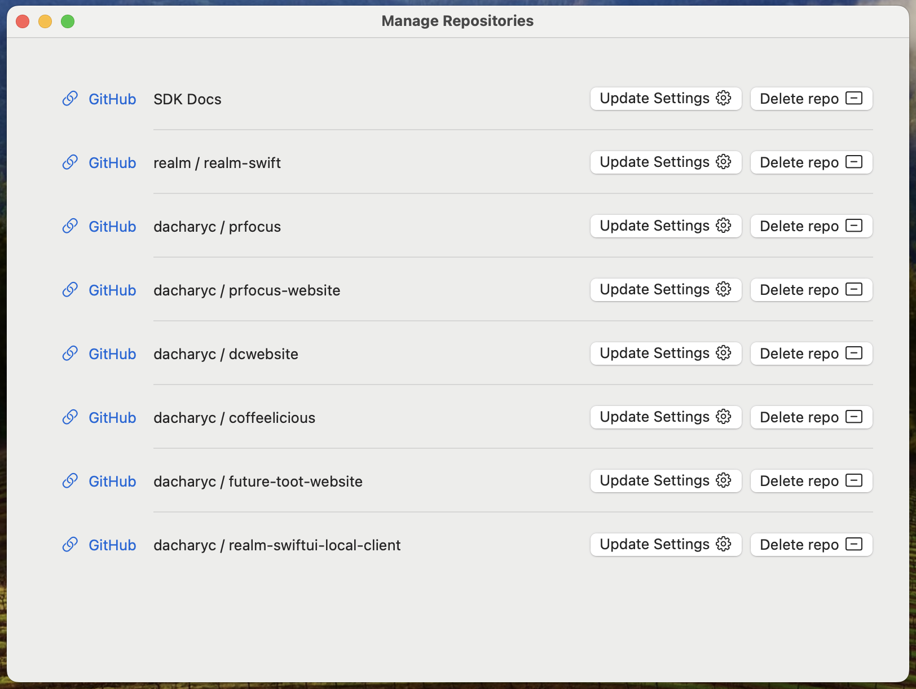The height and width of the screenshot is (689, 916).
Task: Open GitHub link for realm / realm-swift
Action: (x=112, y=163)
